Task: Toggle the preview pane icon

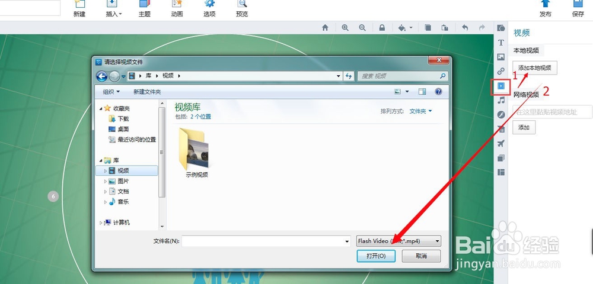Action: [422, 92]
